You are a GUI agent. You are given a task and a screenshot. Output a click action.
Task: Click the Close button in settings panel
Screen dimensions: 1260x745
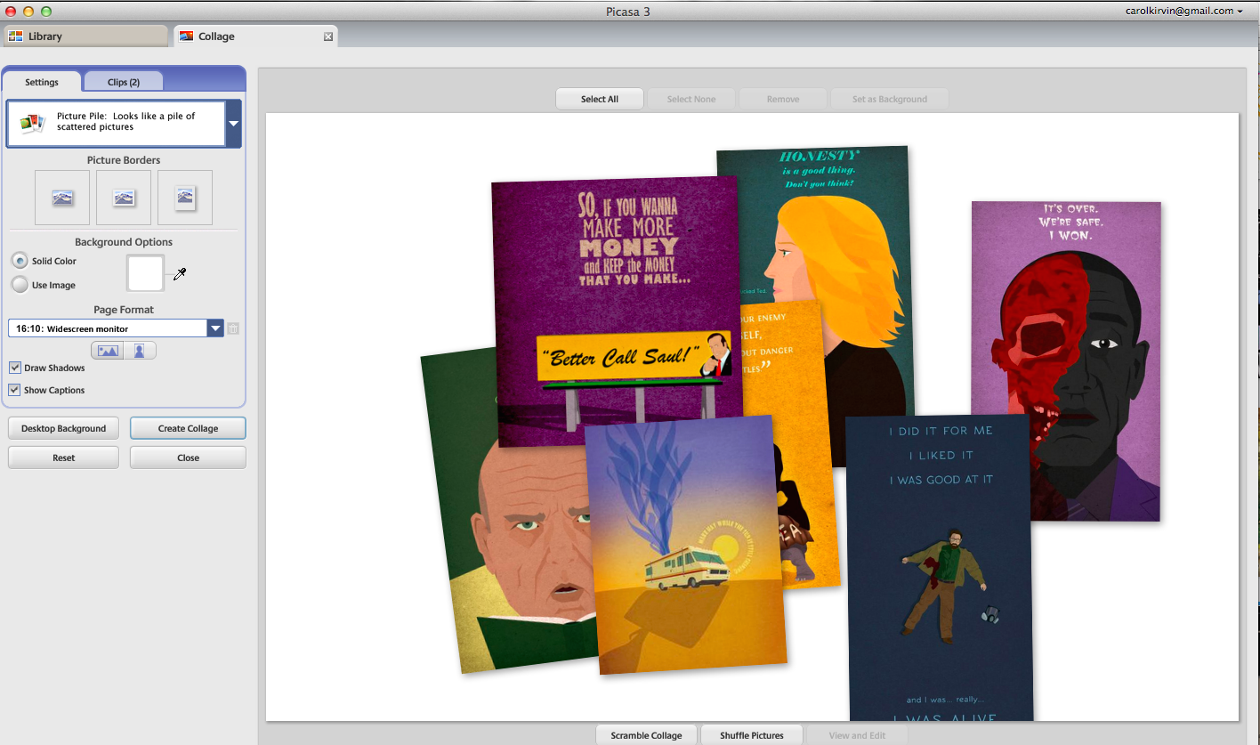(x=188, y=458)
